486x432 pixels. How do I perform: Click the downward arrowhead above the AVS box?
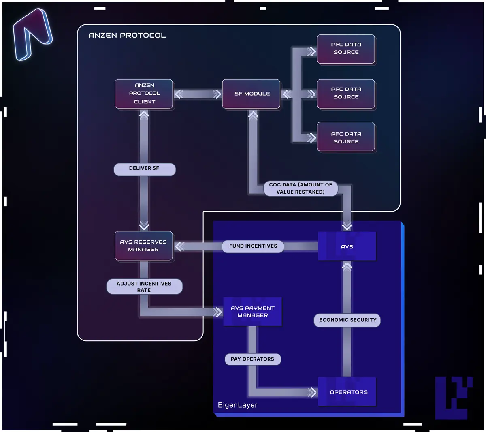(x=347, y=226)
